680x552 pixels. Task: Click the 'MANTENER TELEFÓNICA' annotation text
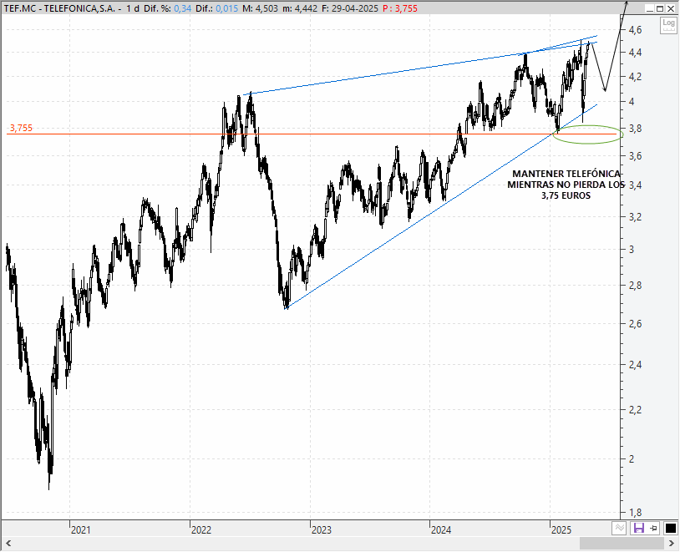[x=566, y=174]
